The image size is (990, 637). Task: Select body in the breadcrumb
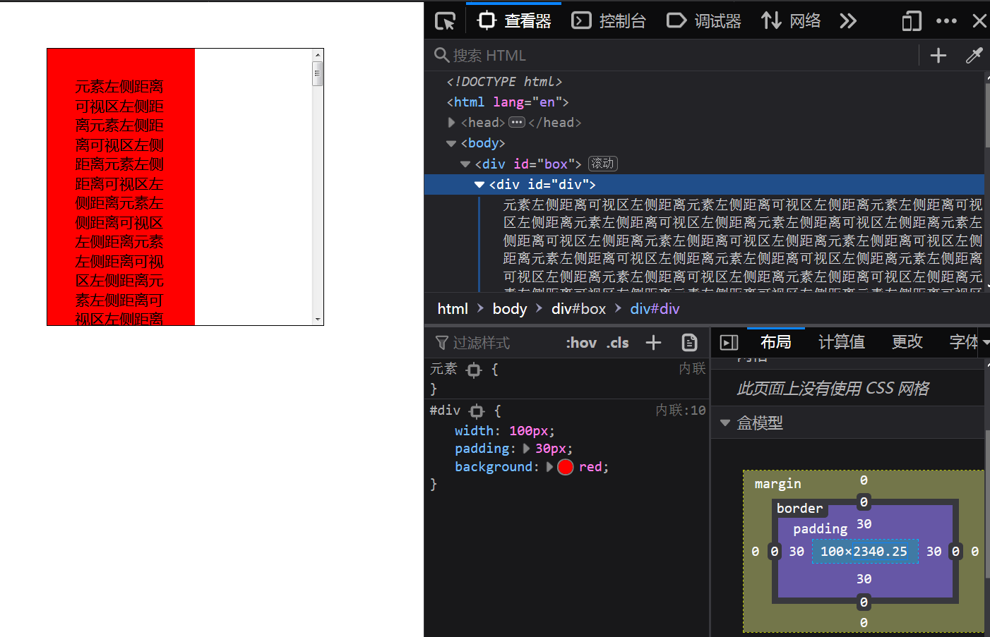[x=510, y=309]
